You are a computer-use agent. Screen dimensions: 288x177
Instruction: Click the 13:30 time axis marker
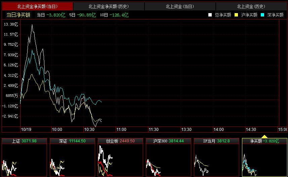(x=186, y=130)
